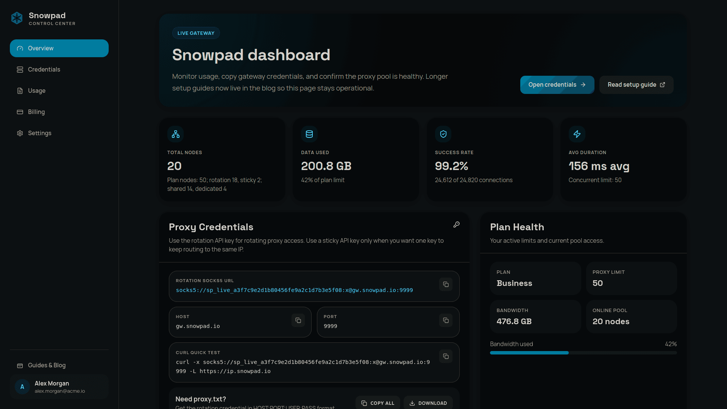This screenshot has width=727, height=409.
Task: Click the external link icon on Read setup guide
Action: [662, 85]
